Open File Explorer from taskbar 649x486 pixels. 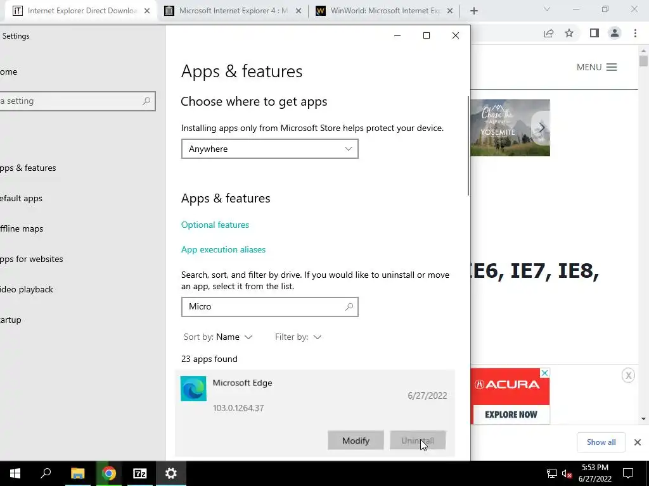tap(77, 473)
